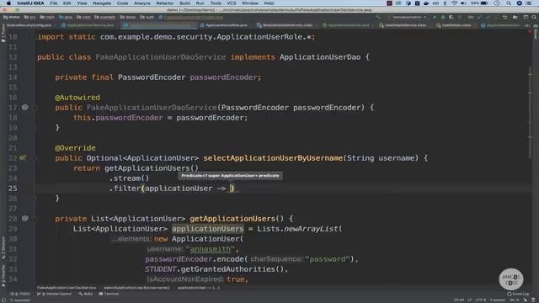Click the selectApplicationUserByUsername() breadcrumb
This screenshot has height=303, width=539.
click(136, 288)
